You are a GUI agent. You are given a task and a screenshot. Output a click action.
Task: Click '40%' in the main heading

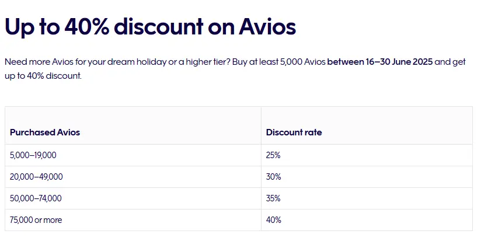pyautogui.click(x=87, y=26)
